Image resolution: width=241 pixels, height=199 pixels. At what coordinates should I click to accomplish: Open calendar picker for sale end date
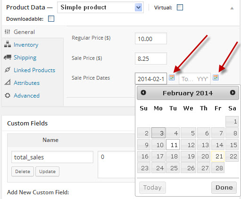click(x=216, y=77)
